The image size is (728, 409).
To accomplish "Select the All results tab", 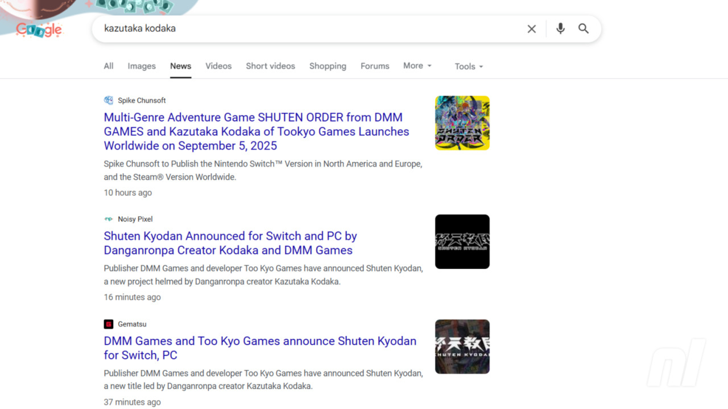I will 109,66.
